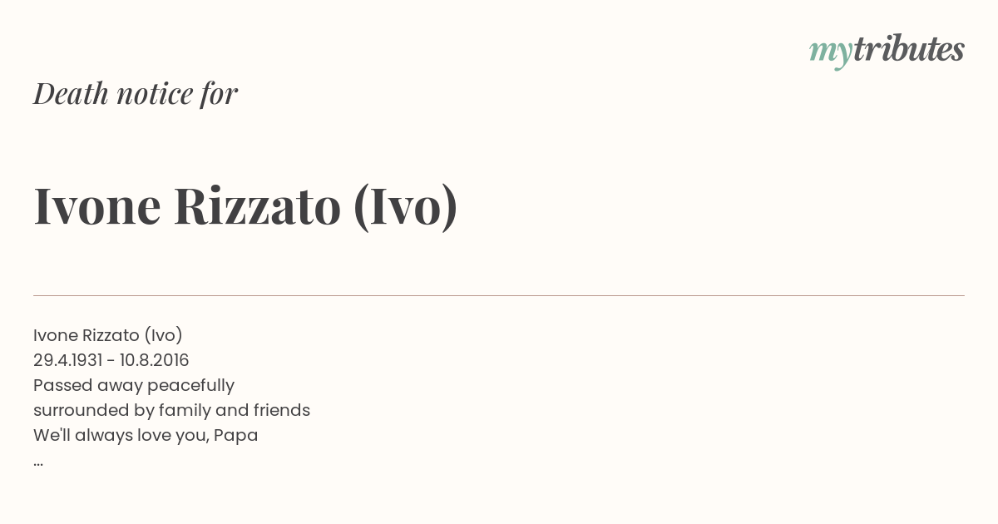Expand the notice via the trailing ellipsis
The image size is (998, 524).
click(x=38, y=463)
